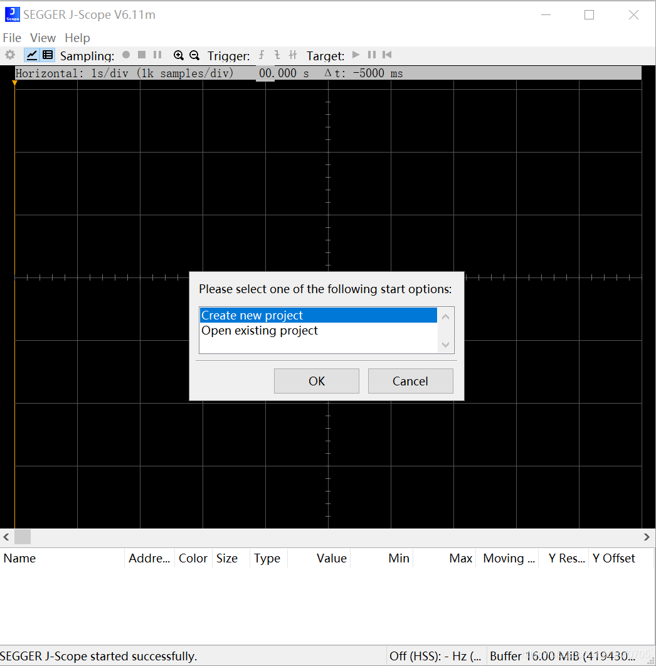Select Open existing project option

pyautogui.click(x=318, y=330)
